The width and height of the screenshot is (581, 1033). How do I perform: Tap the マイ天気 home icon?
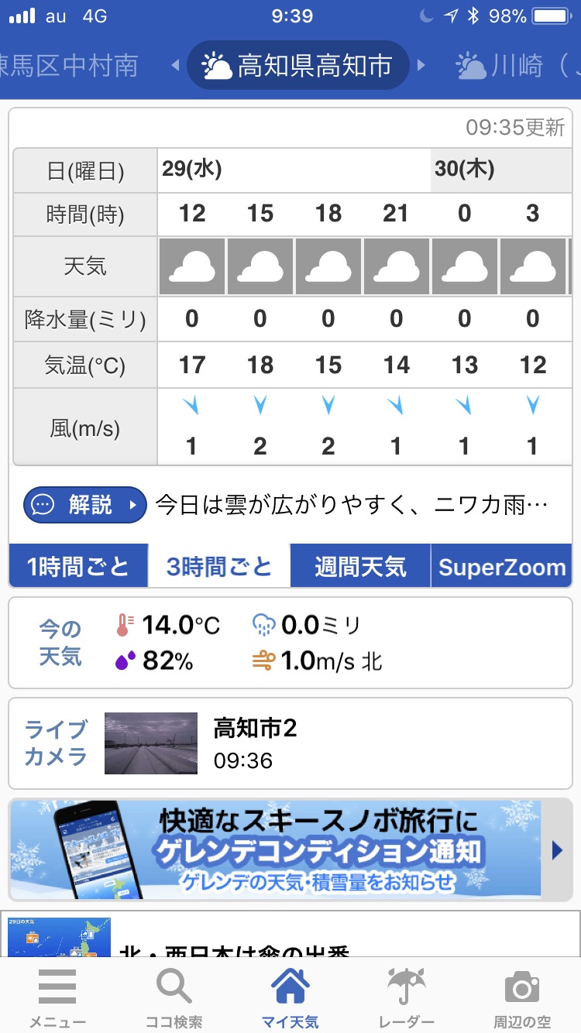click(290, 987)
